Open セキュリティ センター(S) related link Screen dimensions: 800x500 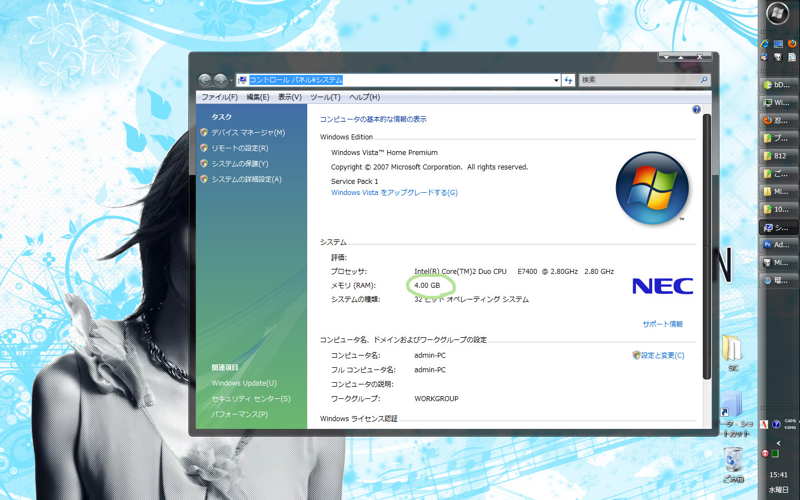(x=251, y=399)
